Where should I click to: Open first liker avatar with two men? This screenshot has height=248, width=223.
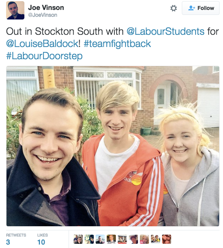78,239
